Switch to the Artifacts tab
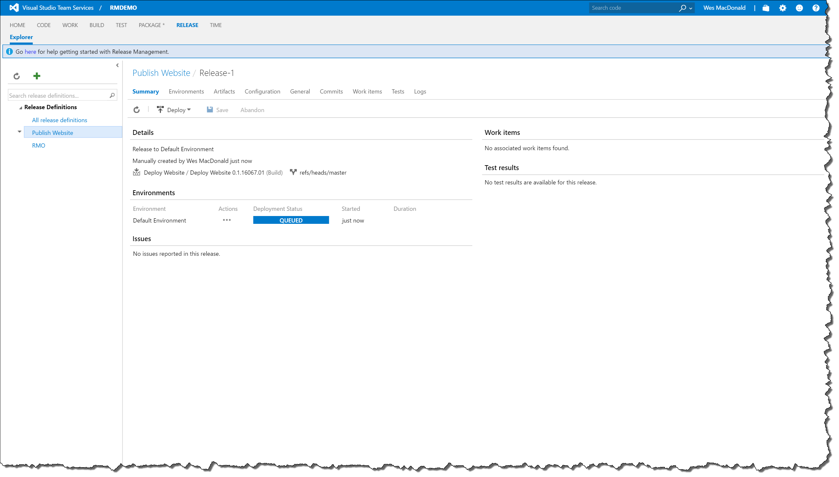 pos(224,92)
